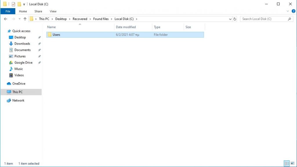297x167 pixels.
Task: Switch to the View tab
Action: (x=53, y=11)
